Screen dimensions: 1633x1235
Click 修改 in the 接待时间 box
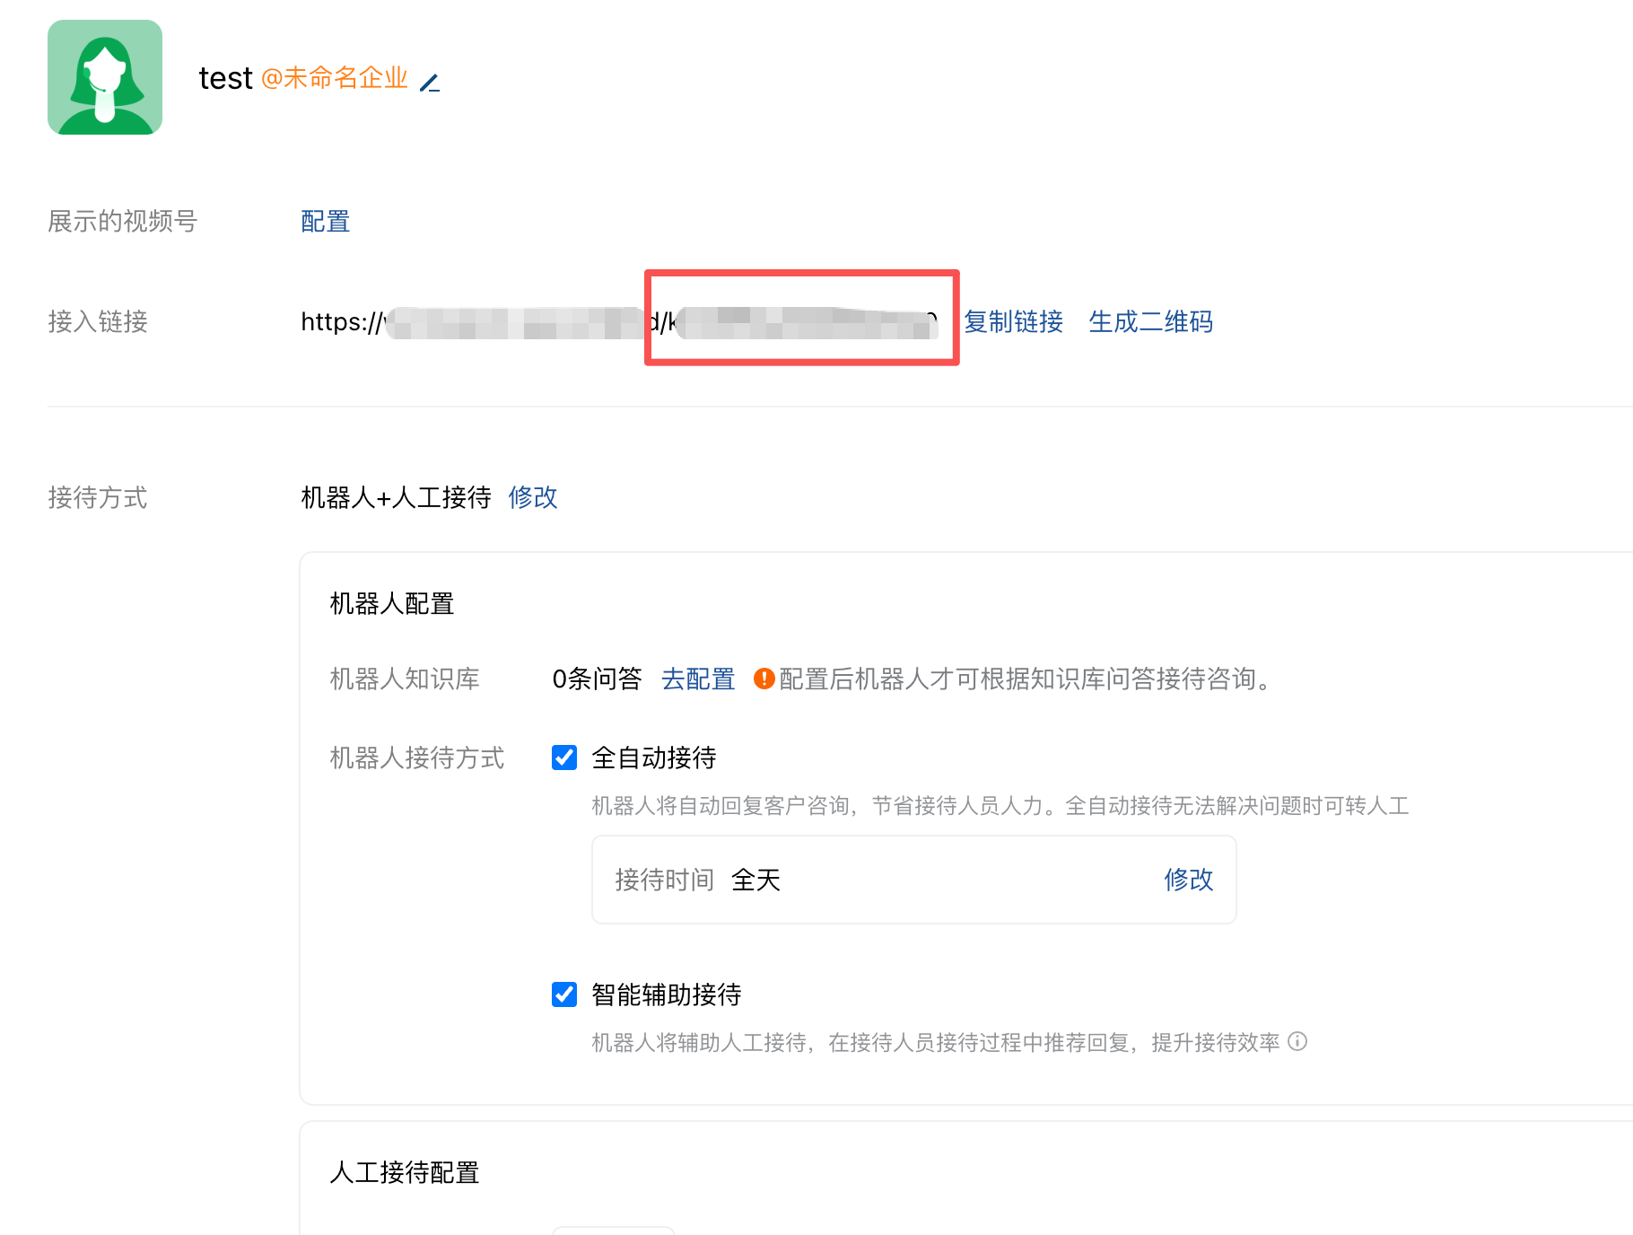(x=1188, y=880)
